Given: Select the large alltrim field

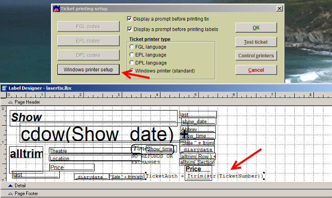Looking at the screenshot, I should click(26, 159).
